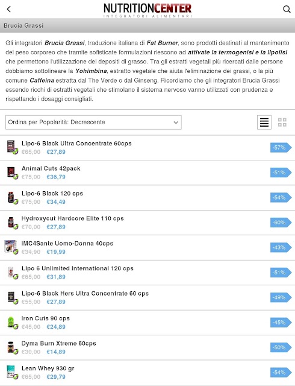295x386 pixels.
Task: Select the Iron Cuts 90 cps green bottle image
Action: click(12, 323)
